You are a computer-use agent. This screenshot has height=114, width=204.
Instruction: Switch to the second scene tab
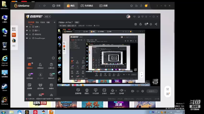pyautogui.click(x=37, y=22)
